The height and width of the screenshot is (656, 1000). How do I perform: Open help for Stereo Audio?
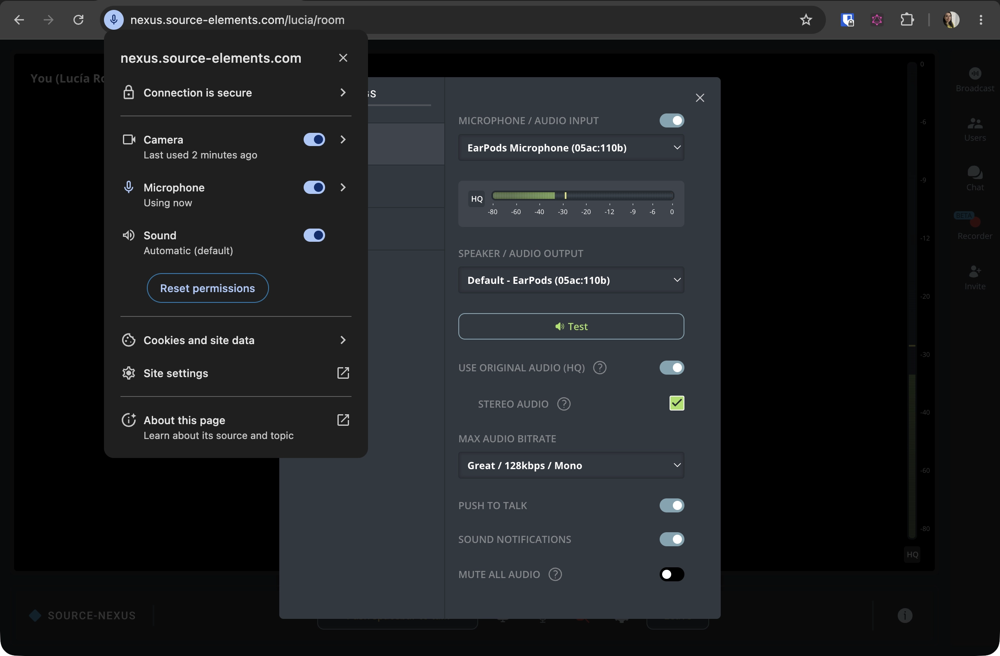pos(564,404)
